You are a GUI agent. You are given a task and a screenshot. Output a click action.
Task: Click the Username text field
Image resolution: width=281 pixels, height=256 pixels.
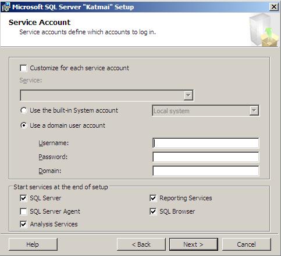[206, 143]
